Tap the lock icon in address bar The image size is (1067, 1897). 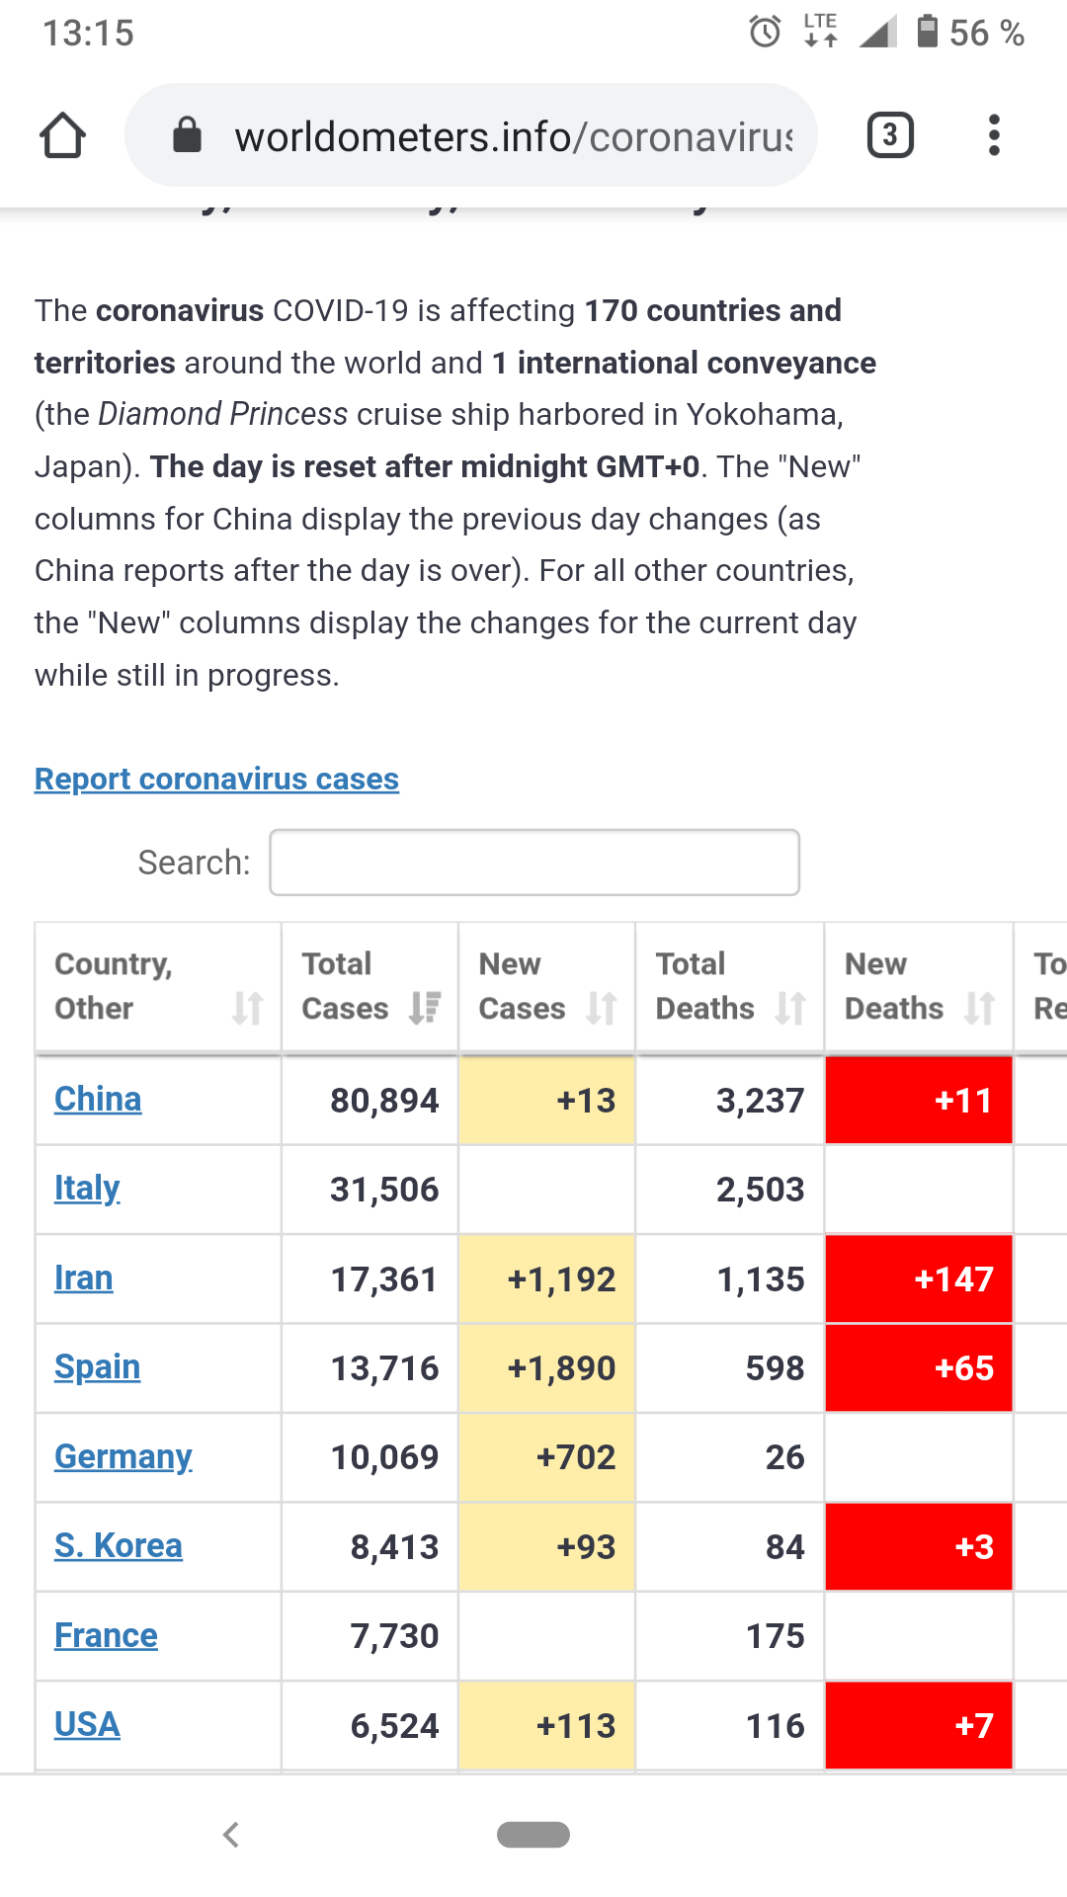click(x=187, y=135)
